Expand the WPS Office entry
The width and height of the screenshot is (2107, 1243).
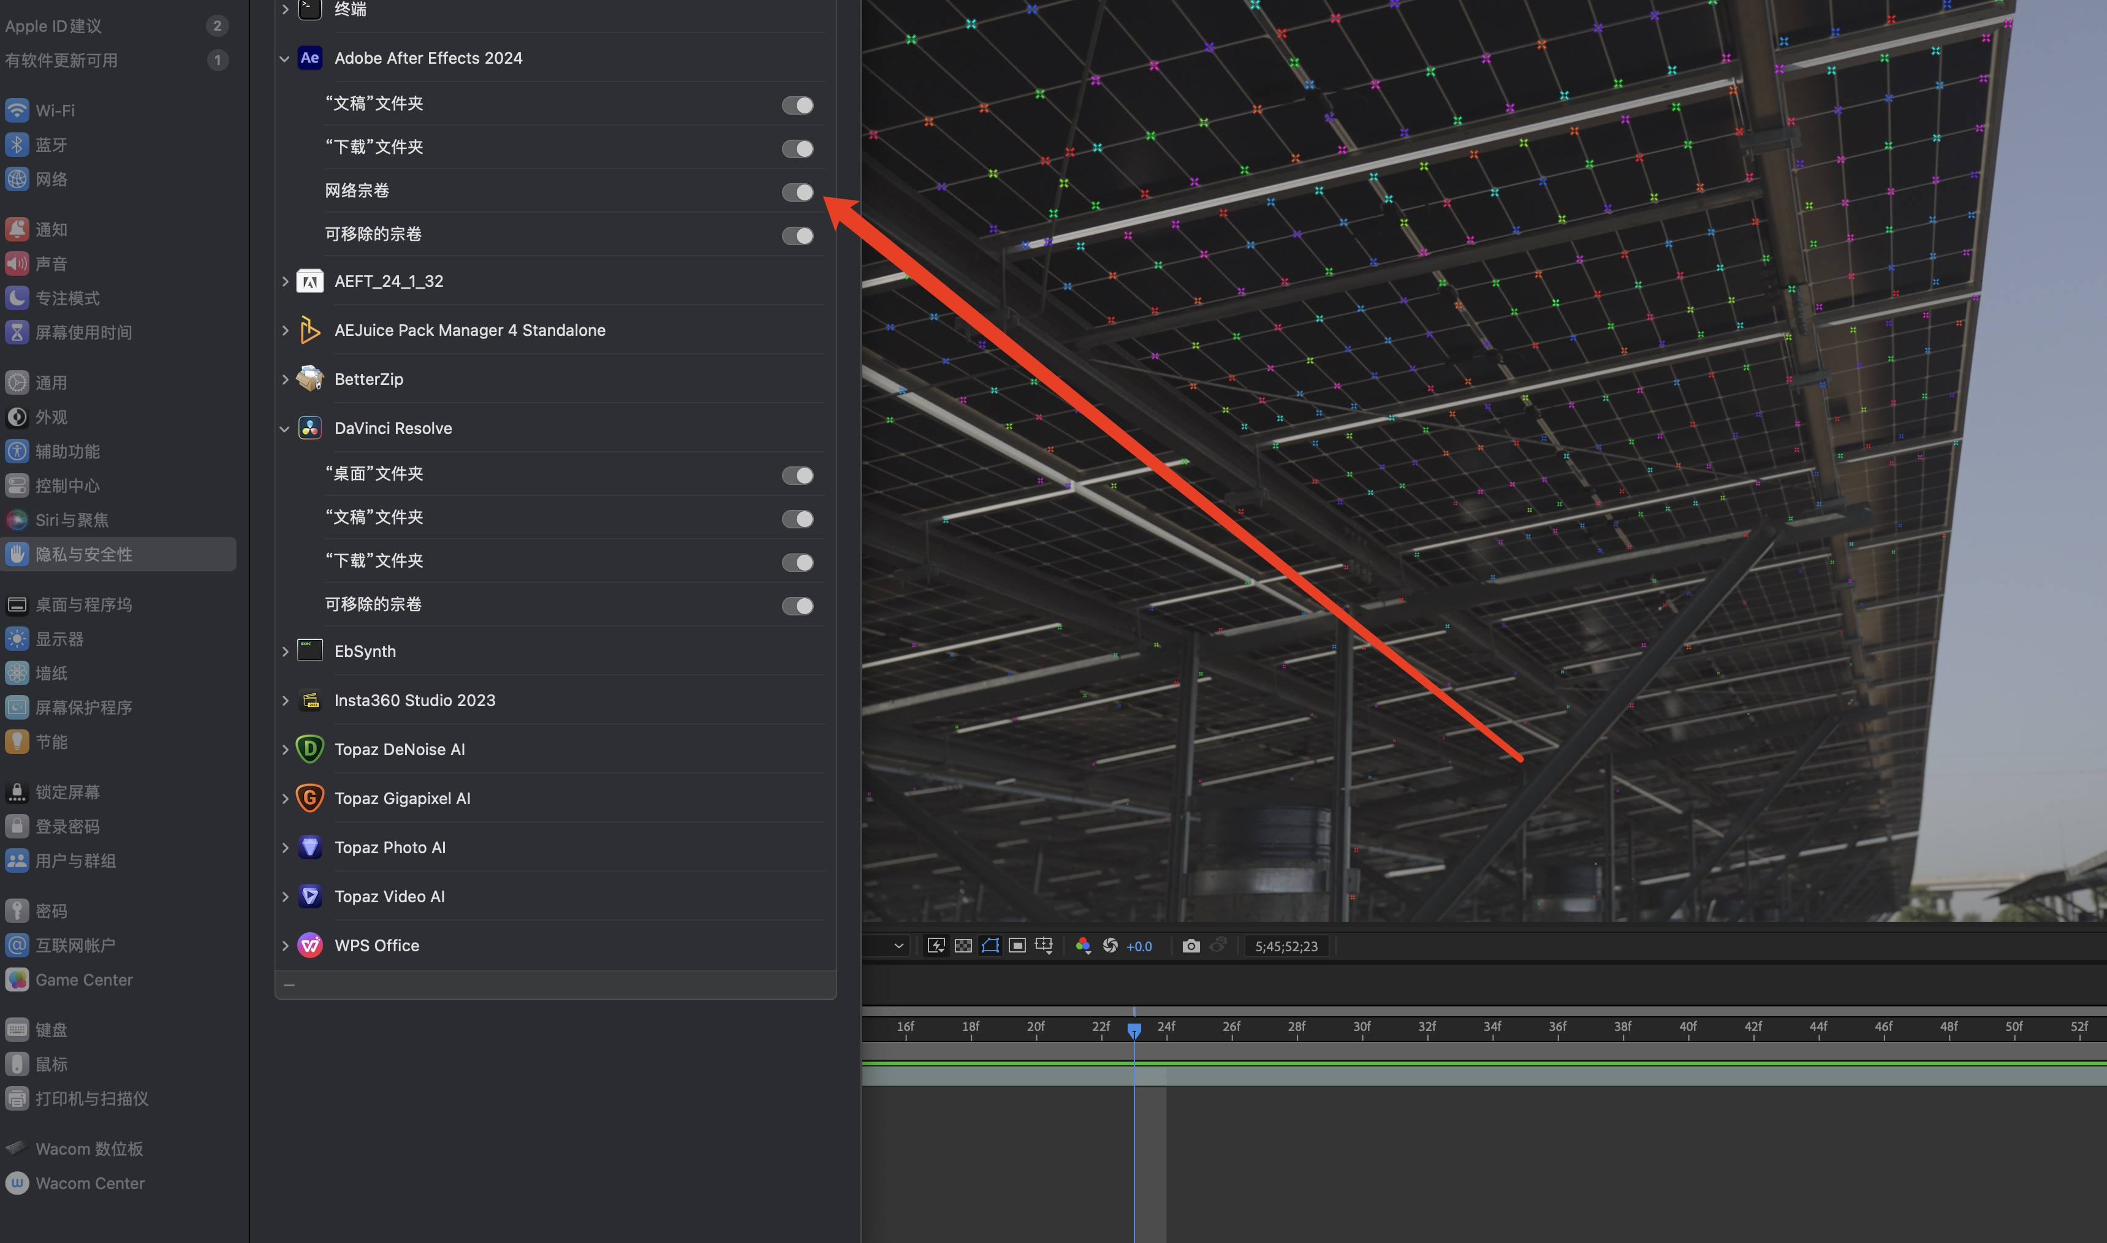(x=285, y=945)
